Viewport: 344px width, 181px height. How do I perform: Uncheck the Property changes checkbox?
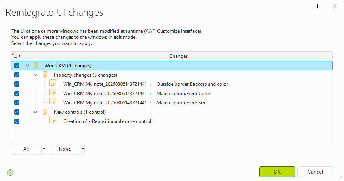(17, 75)
